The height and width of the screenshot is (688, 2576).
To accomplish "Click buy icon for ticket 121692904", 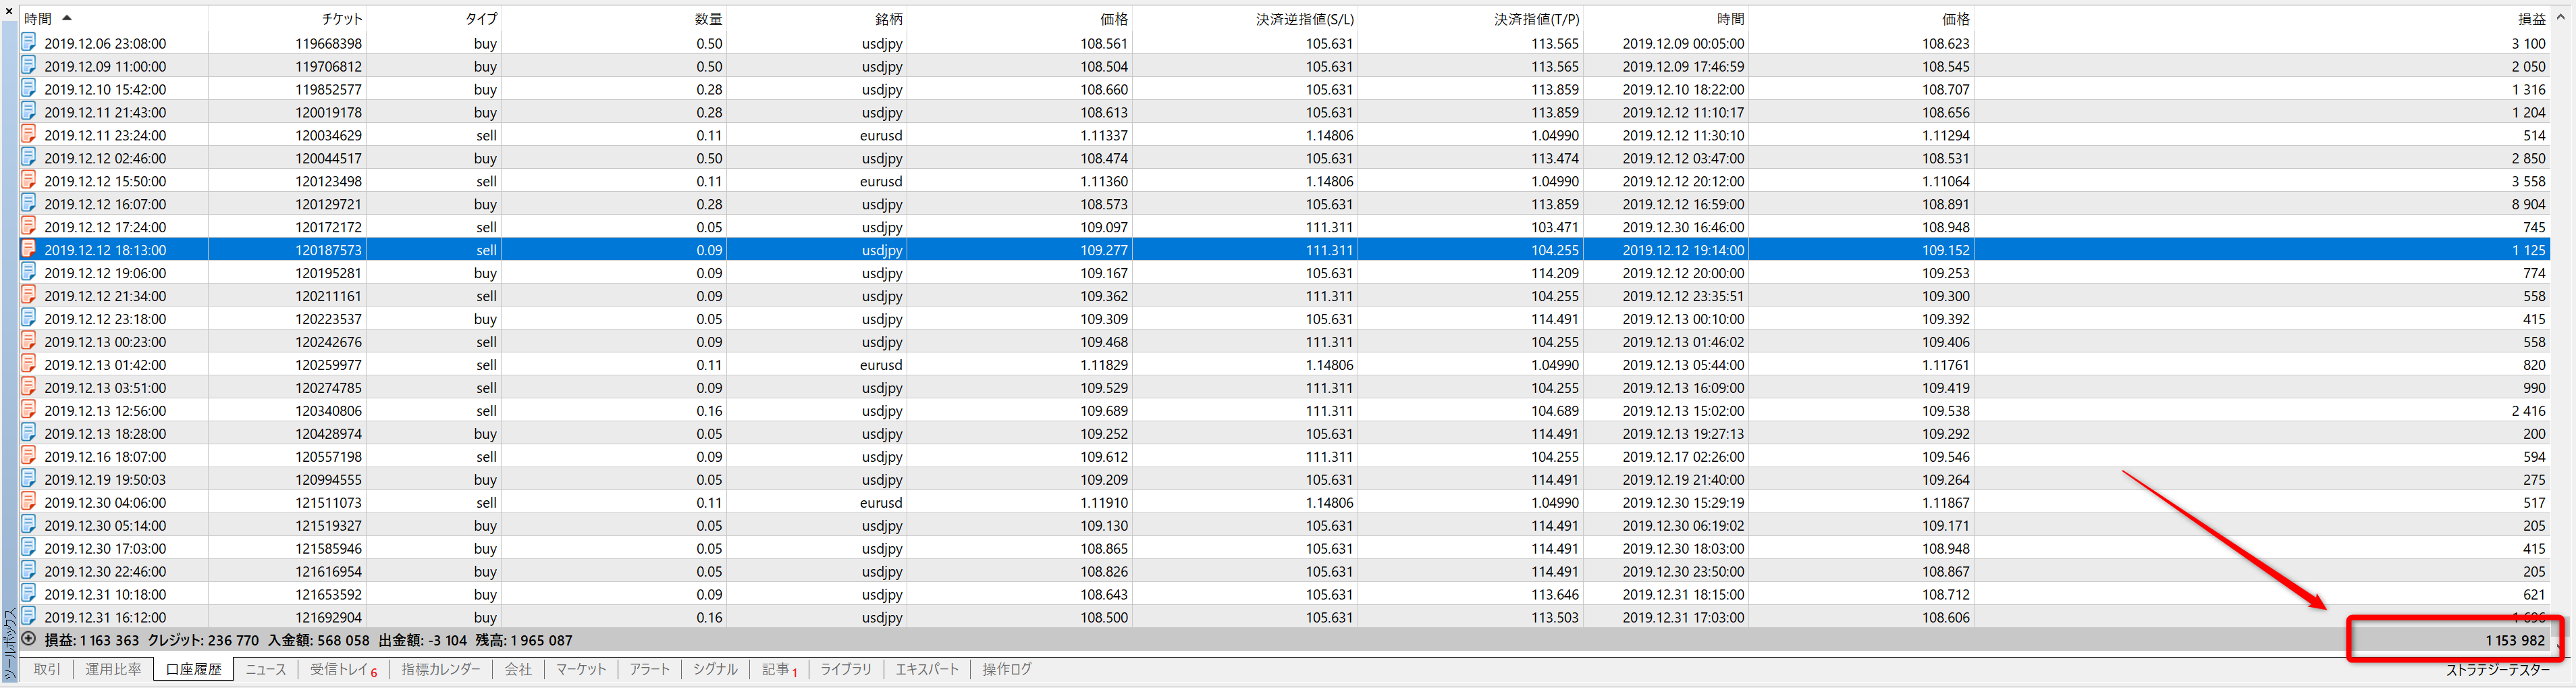I will point(29,616).
